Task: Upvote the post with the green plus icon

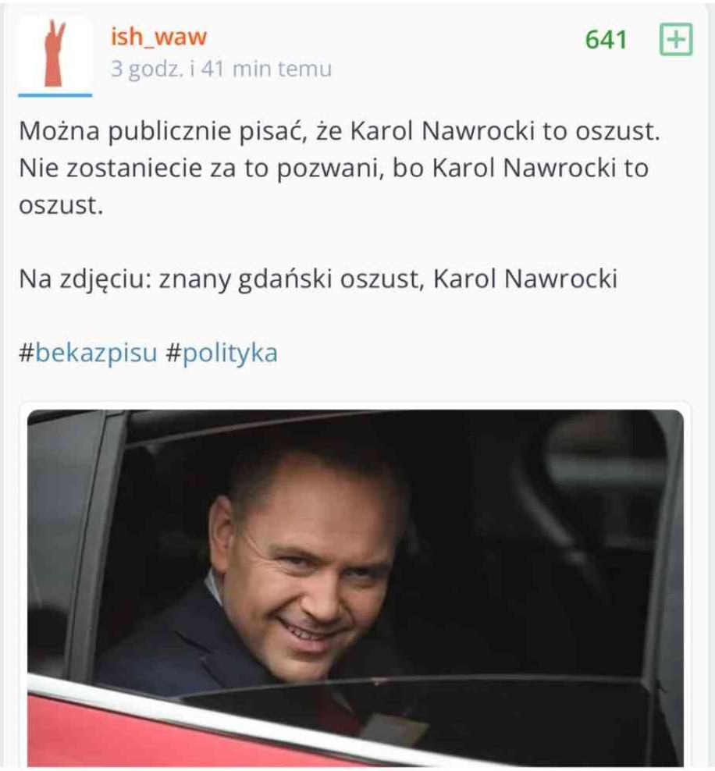Action: coord(676,39)
